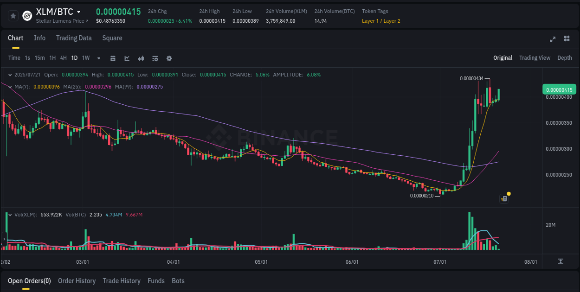The image size is (580, 292).
Task: Switch chart to Trading View mode
Action: 535,58
